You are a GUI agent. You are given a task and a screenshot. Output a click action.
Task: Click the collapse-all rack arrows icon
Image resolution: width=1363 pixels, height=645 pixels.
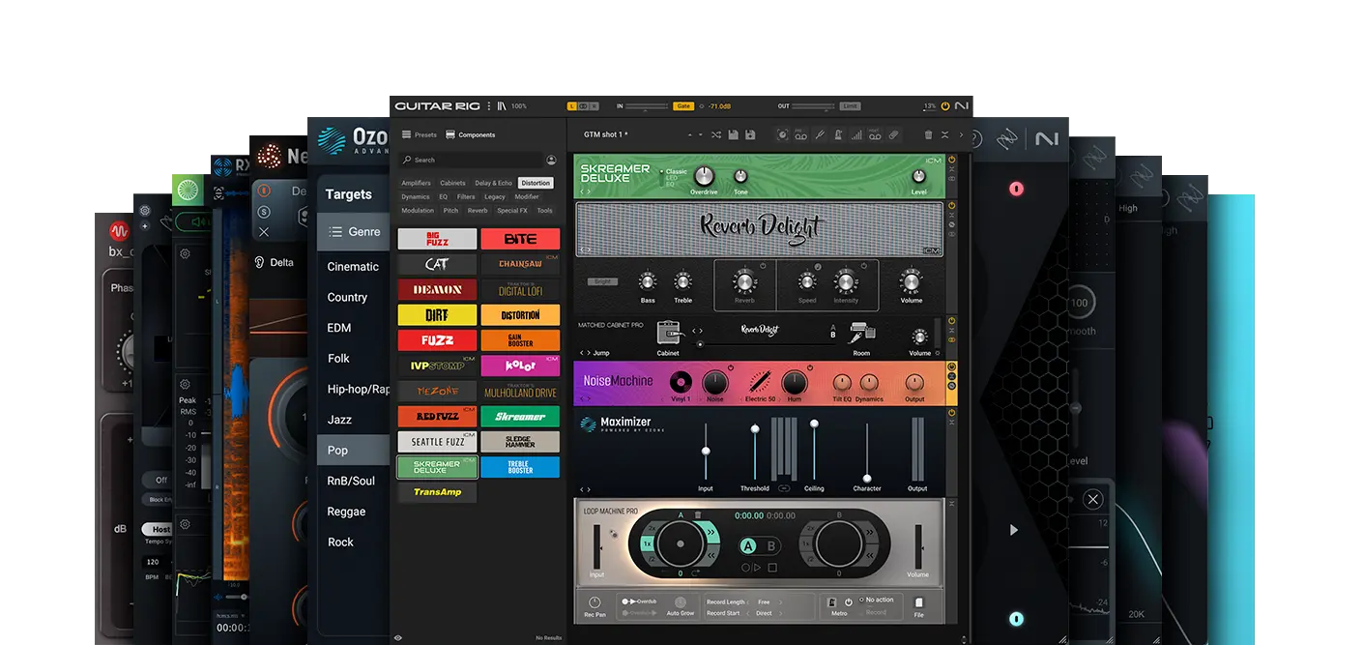tap(944, 134)
